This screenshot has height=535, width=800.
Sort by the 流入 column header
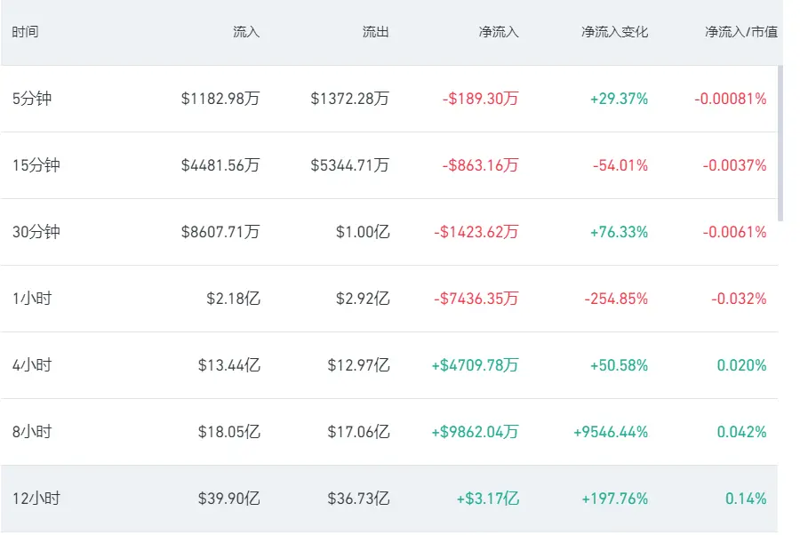[x=246, y=32]
